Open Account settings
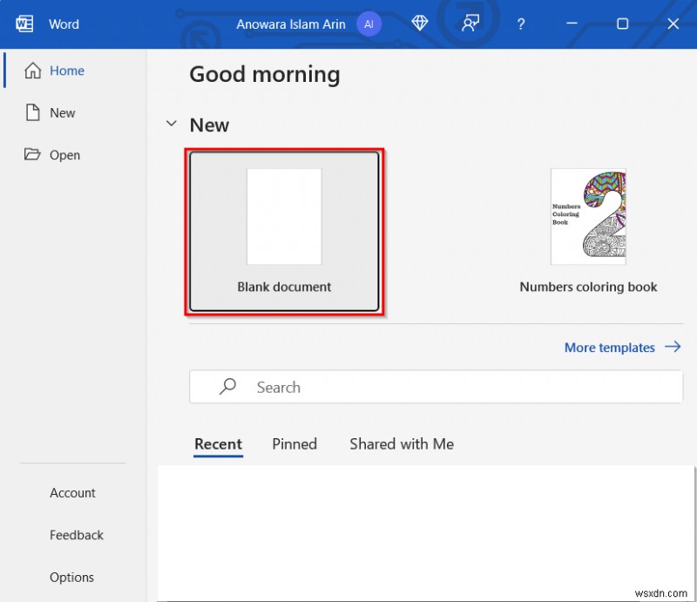Image resolution: width=697 pixels, height=602 pixels. pos(72,493)
